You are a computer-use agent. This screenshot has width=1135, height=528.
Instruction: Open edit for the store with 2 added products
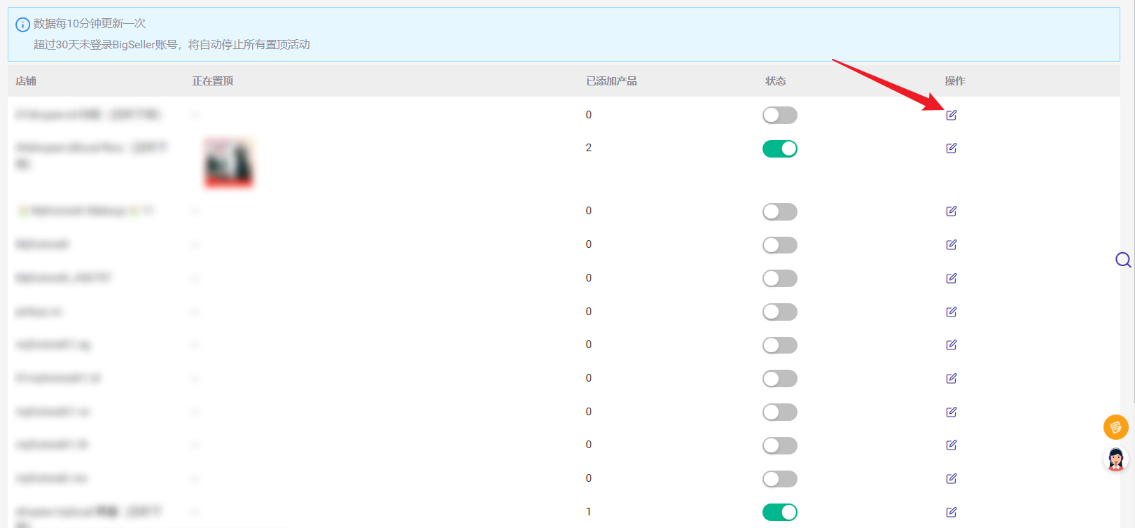point(951,148)
